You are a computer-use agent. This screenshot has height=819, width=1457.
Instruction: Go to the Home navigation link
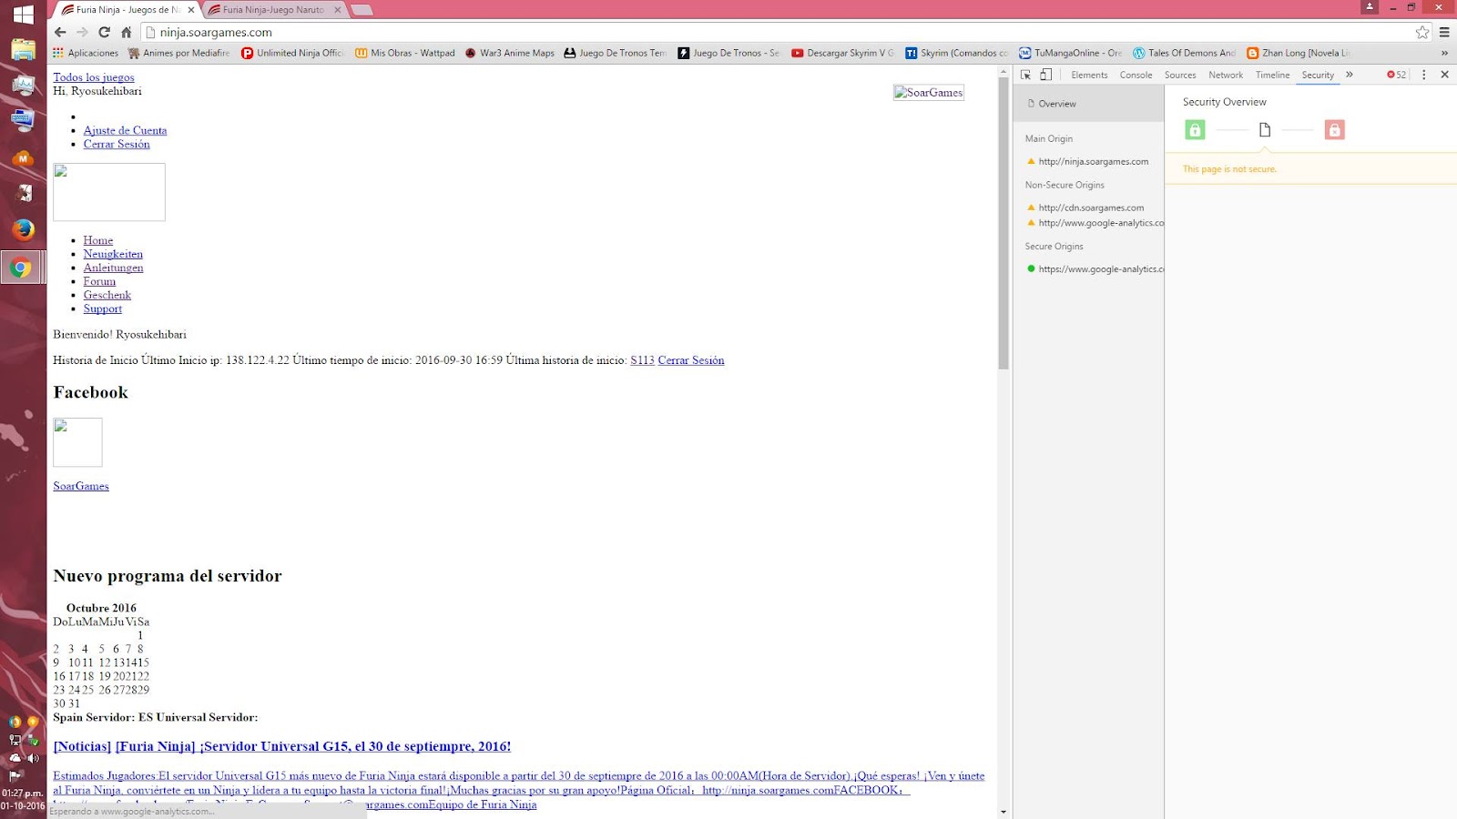pos(98,240)
